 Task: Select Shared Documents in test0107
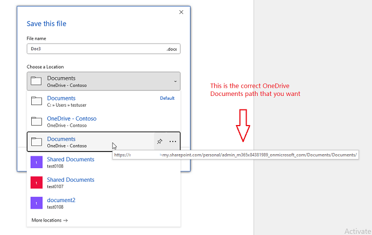click(103, 183)
